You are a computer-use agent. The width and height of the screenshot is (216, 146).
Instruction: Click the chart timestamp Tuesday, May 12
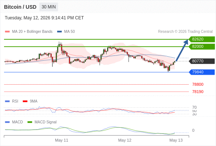[44, 18]
